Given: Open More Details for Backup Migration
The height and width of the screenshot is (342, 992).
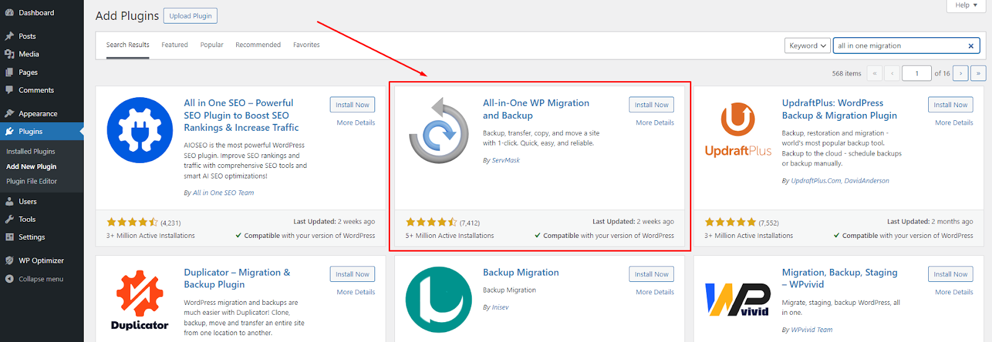Looking at the screenshot, I should click(655, 292).
